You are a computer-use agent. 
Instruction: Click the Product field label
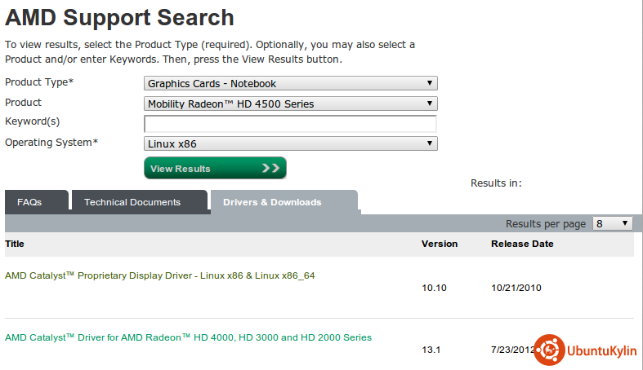click(x=23, y=103)
